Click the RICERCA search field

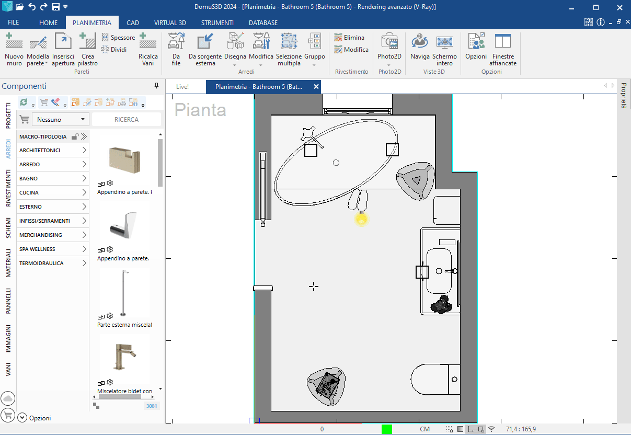coord(127,119)
